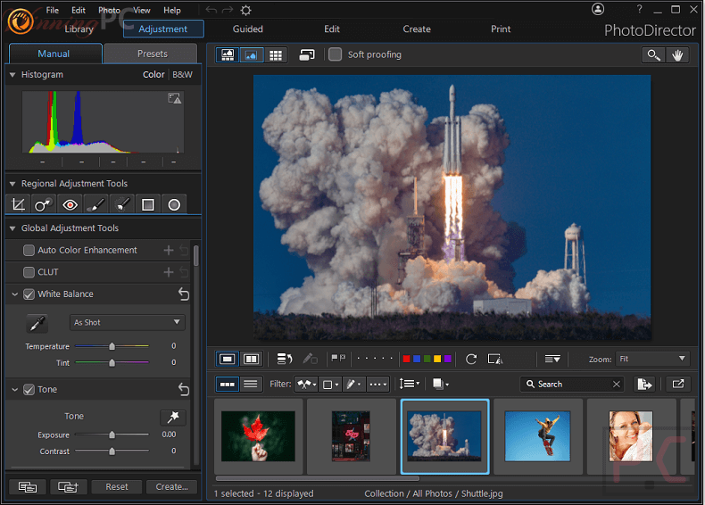Switch to viewer only mode
The image size is (705, 505).
(x=252, y=54)
